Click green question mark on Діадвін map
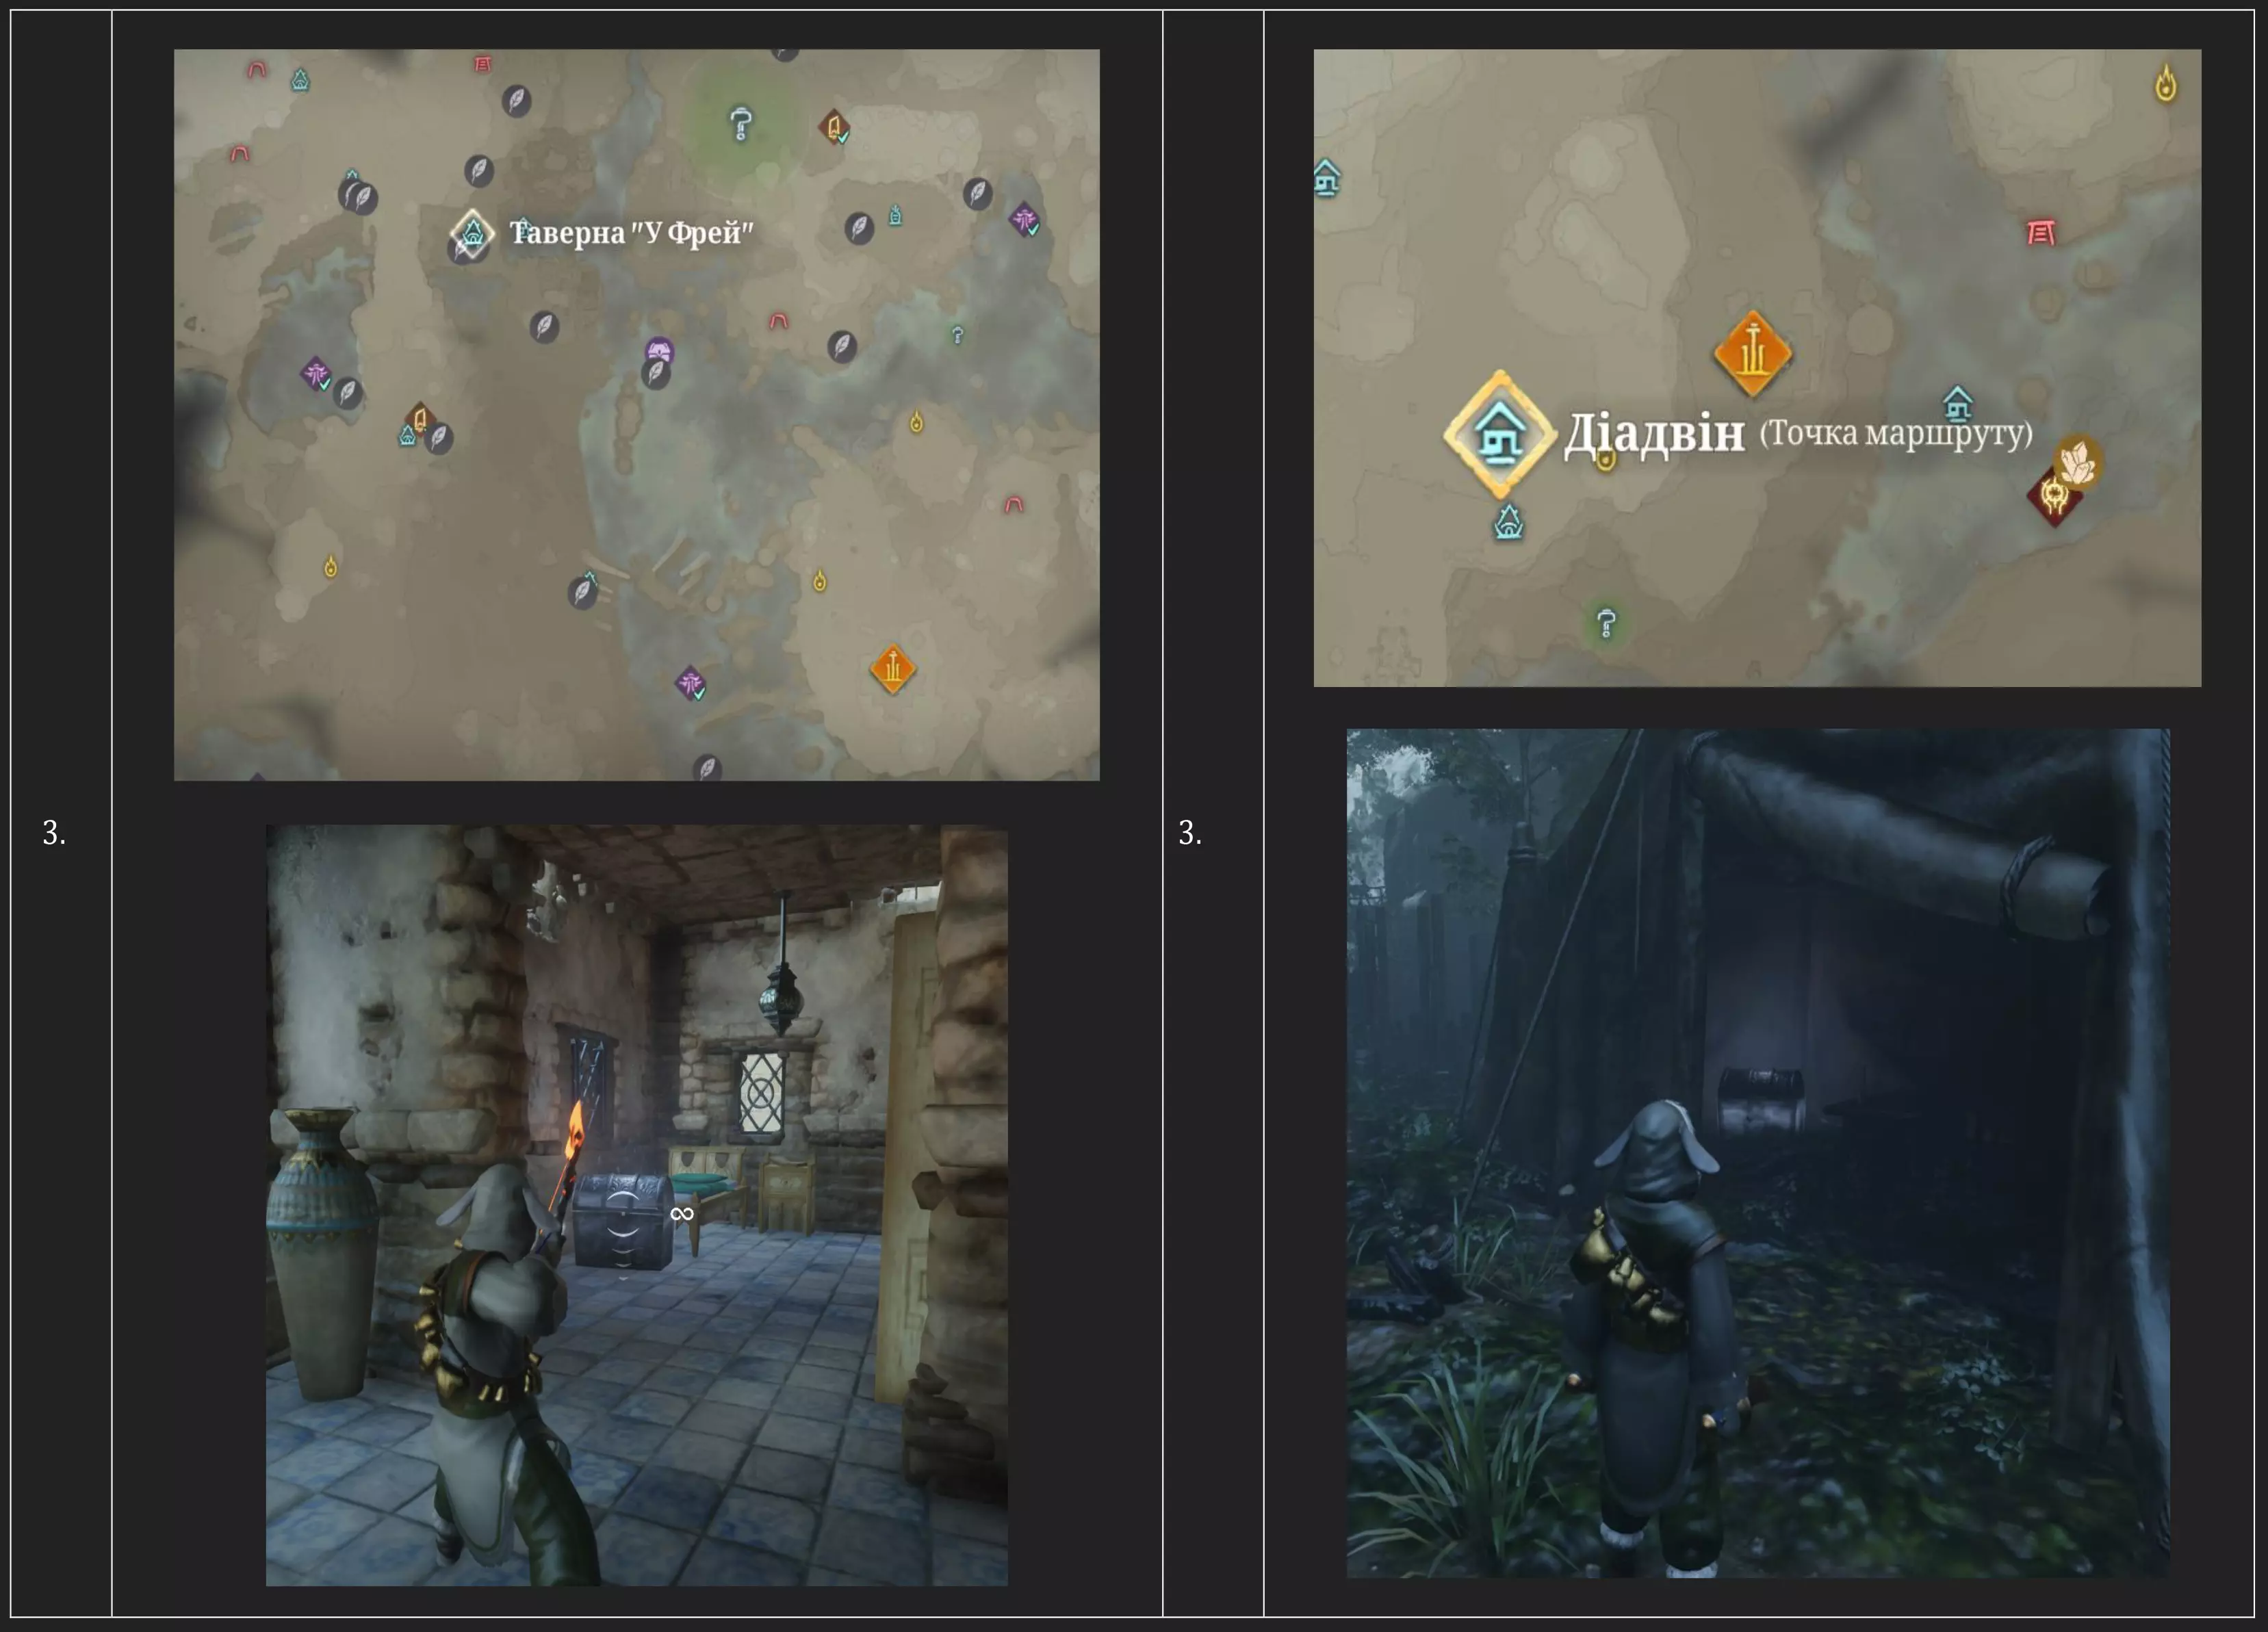Image resolution: width=2268 pixels, height=1632 pixels. pyautogui.click(x=1606, y=623)
